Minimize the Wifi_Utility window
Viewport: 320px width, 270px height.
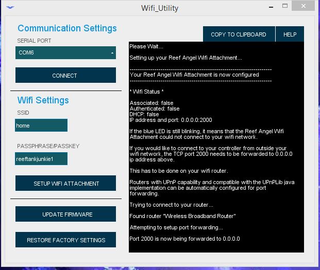(x=271, y=7)
